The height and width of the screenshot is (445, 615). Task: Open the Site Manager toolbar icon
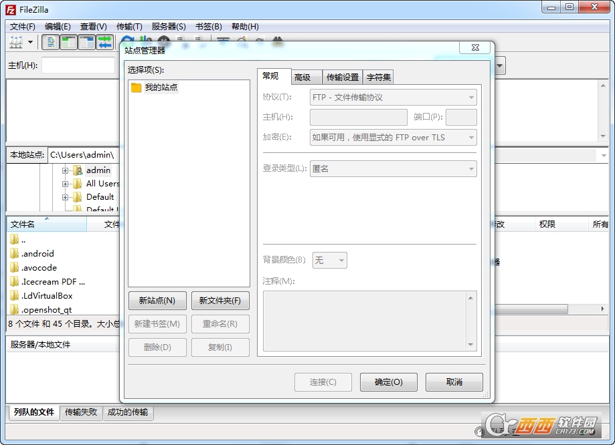tap(16, 42)
